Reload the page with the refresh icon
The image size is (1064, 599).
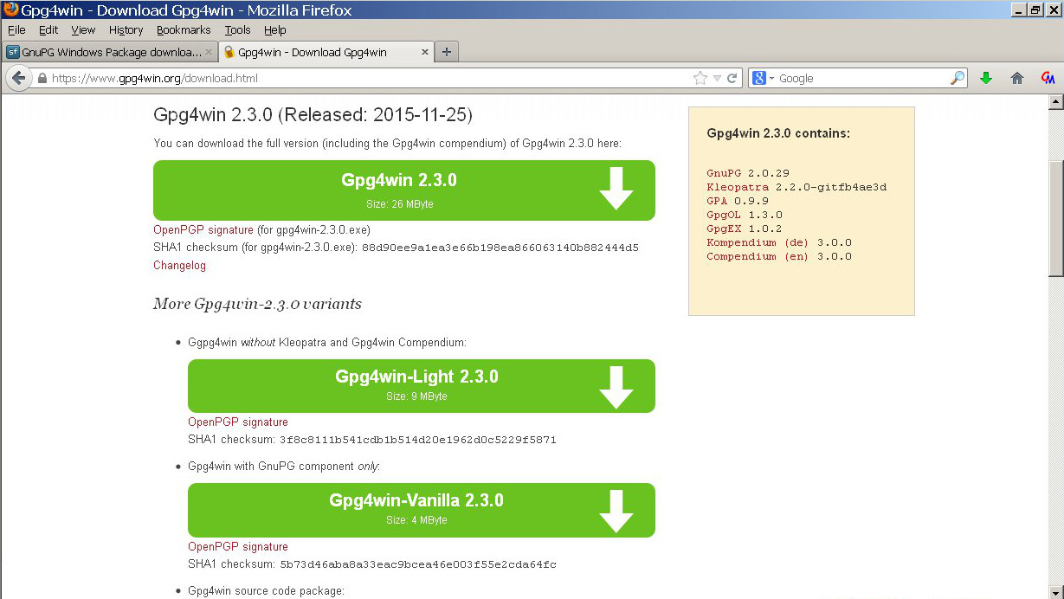(x=732, y=78)
